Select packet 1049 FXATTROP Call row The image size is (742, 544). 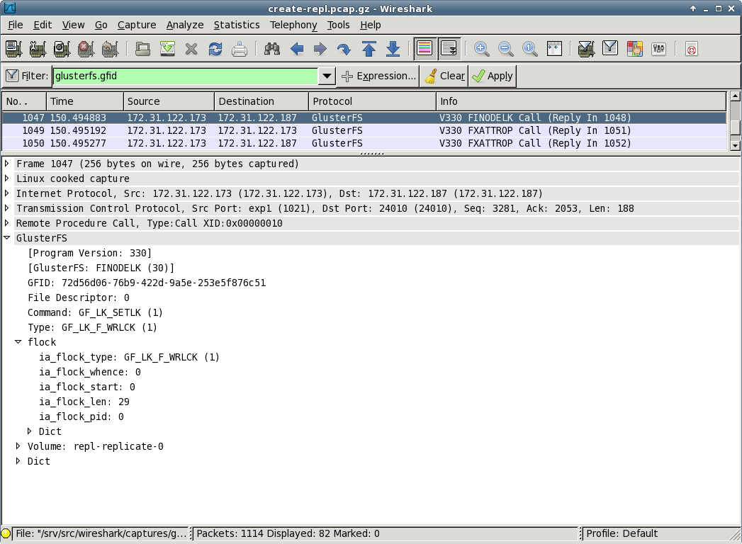tap(364, 130)
